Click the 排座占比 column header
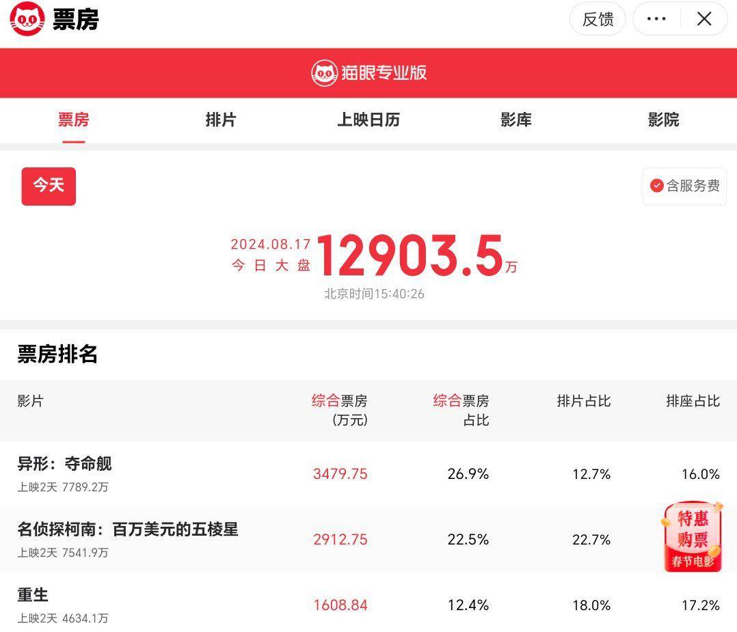737x632 pixels. click(693, 401)
